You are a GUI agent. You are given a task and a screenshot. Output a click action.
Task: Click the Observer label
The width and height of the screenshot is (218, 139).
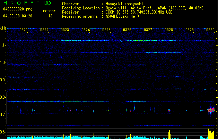click(70, 4)
